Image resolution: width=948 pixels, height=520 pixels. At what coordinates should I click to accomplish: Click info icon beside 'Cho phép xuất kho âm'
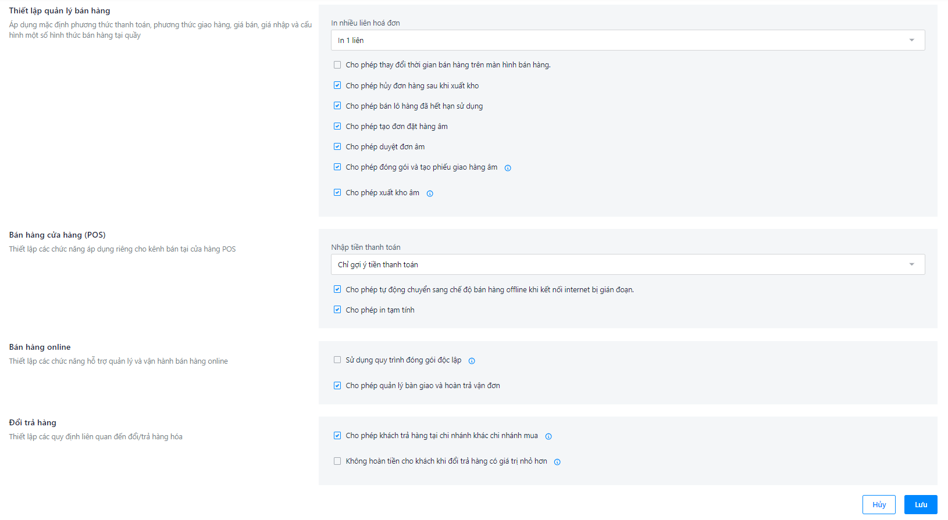430,193
